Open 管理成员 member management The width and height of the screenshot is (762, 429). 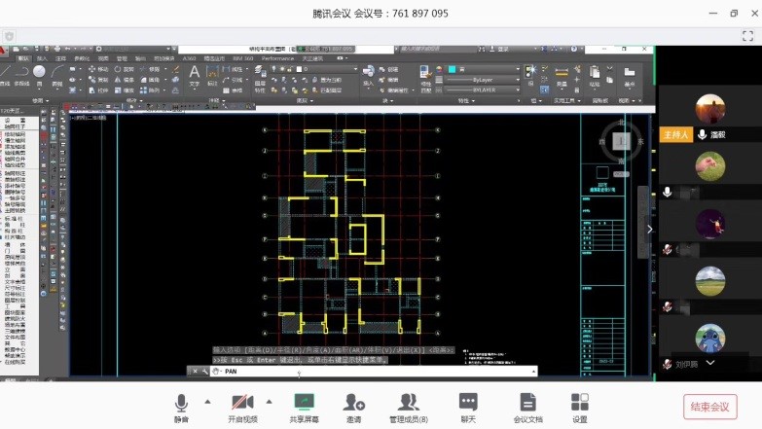[409, 407]
